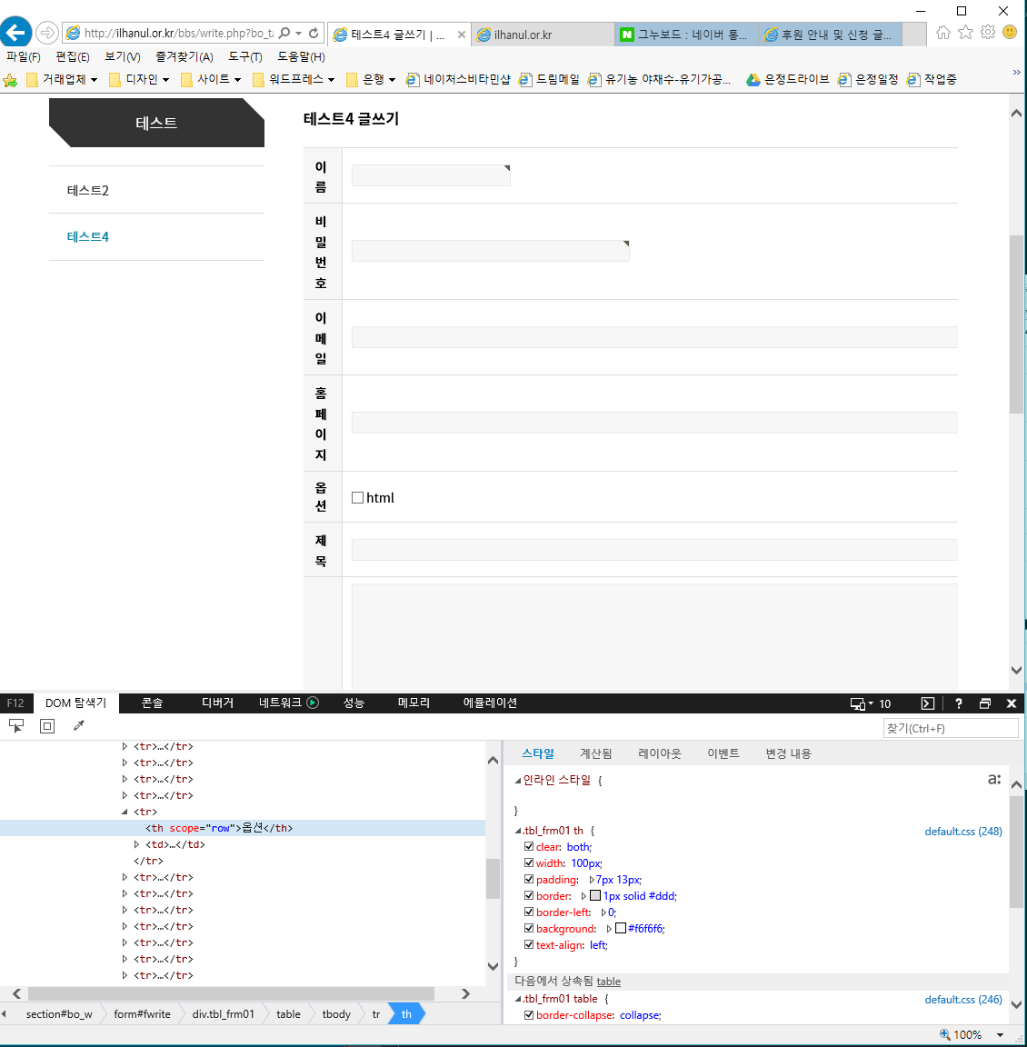This screenshot has height=1047, width=1027.
Task: Open the 워드프레스 bookmarks folder dropdown
Action: coord(294,79)
